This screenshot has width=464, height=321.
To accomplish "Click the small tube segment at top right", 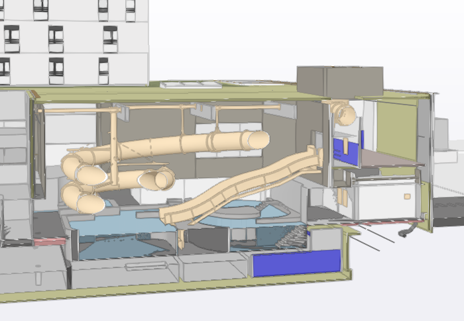I will click(343, 113).
